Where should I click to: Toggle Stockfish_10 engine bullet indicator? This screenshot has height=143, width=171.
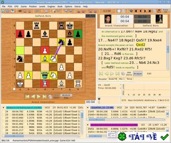pyautogui.click(x=88, y=108)
